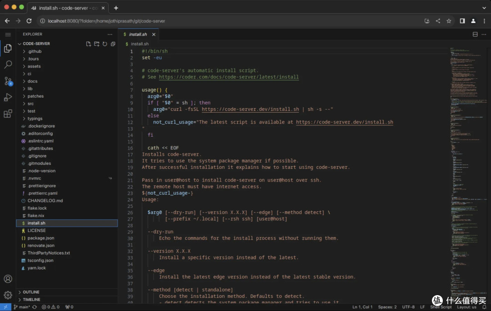
Task: Open package.json in explorer
Action: (x=67, y=238)
